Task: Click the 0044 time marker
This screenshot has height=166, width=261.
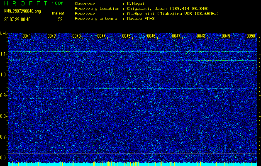Action: (101, 36)
